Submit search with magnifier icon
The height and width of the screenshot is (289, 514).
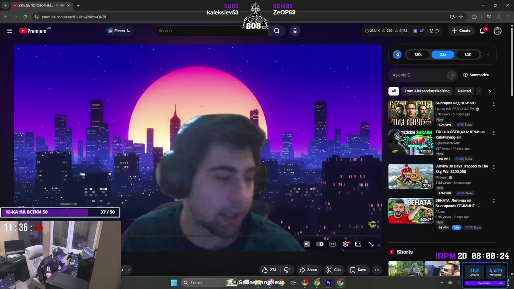277,31
